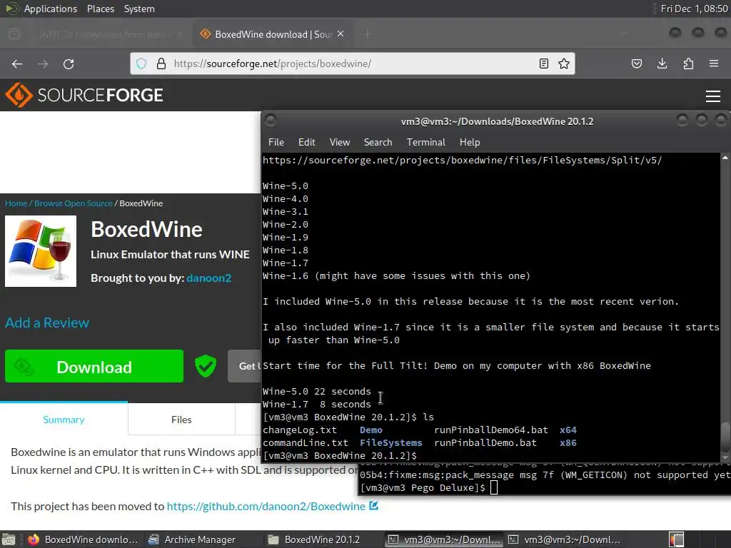Open the System menu in top panel
Screen dimensions: 731x548
click(x=139, y=9)
